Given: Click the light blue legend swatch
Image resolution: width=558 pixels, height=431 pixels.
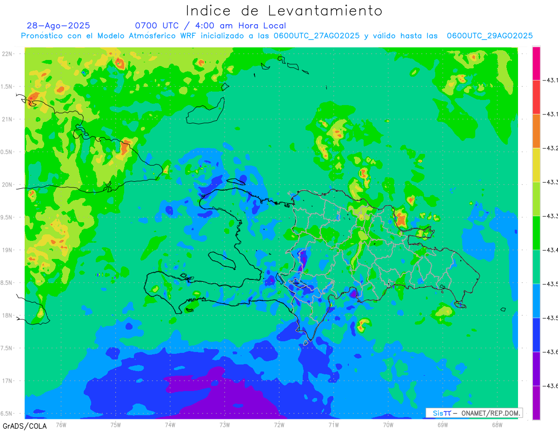Looking at the screenshot, I should pyautogui.click(x=536, y=301).
